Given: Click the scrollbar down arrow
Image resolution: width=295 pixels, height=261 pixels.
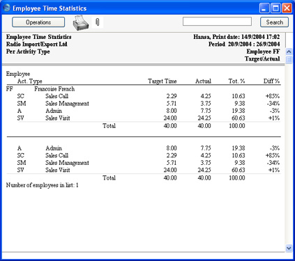Looking at the screenshot, I should (289, 248).
